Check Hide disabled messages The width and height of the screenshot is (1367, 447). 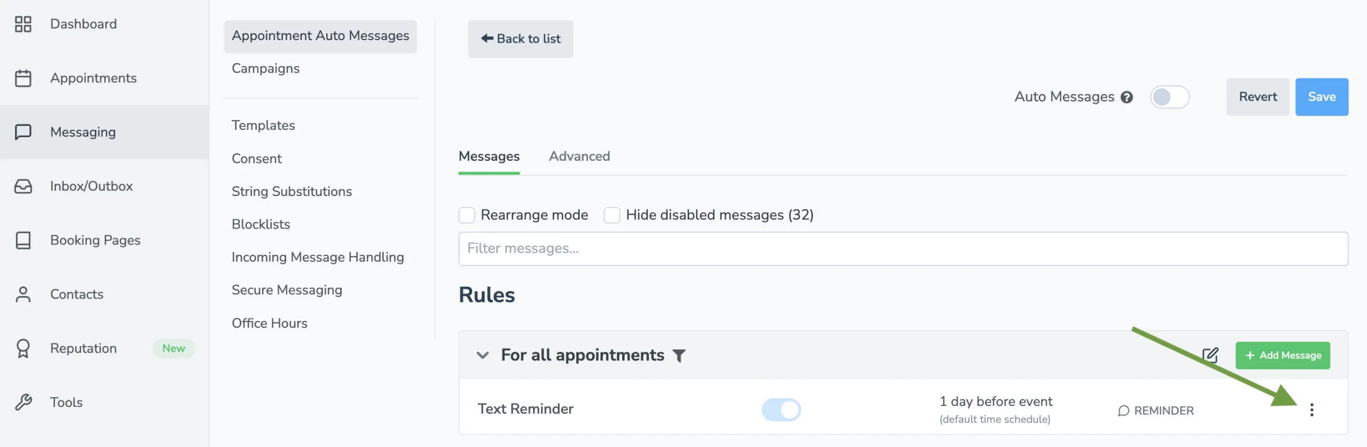click(612, 215)
